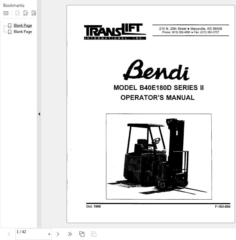Click the MODEL B40E180D SERIES II text
The width and height of the screenshot is (236, 240).
(158, 88)
